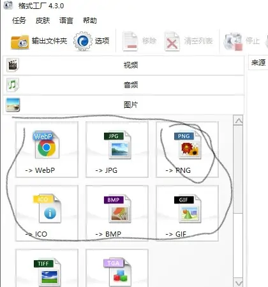Select the GIF conversion icon
The image size is (268, 287).
pyautogui.click(x=188, y=209)
